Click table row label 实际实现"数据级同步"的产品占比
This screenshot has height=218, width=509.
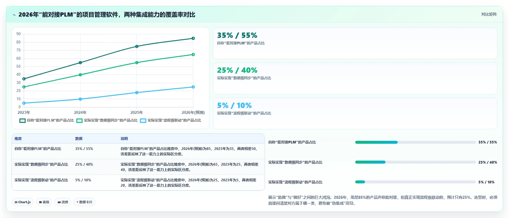[41, 164]
